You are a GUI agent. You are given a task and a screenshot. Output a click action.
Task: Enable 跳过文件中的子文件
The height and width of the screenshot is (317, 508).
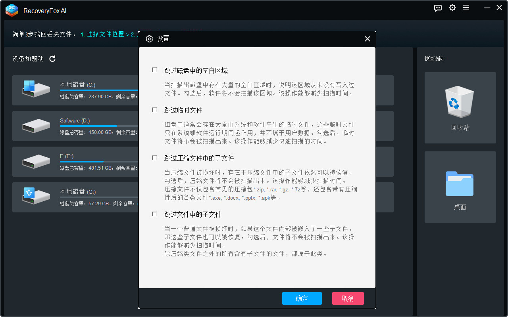point(154,214)
